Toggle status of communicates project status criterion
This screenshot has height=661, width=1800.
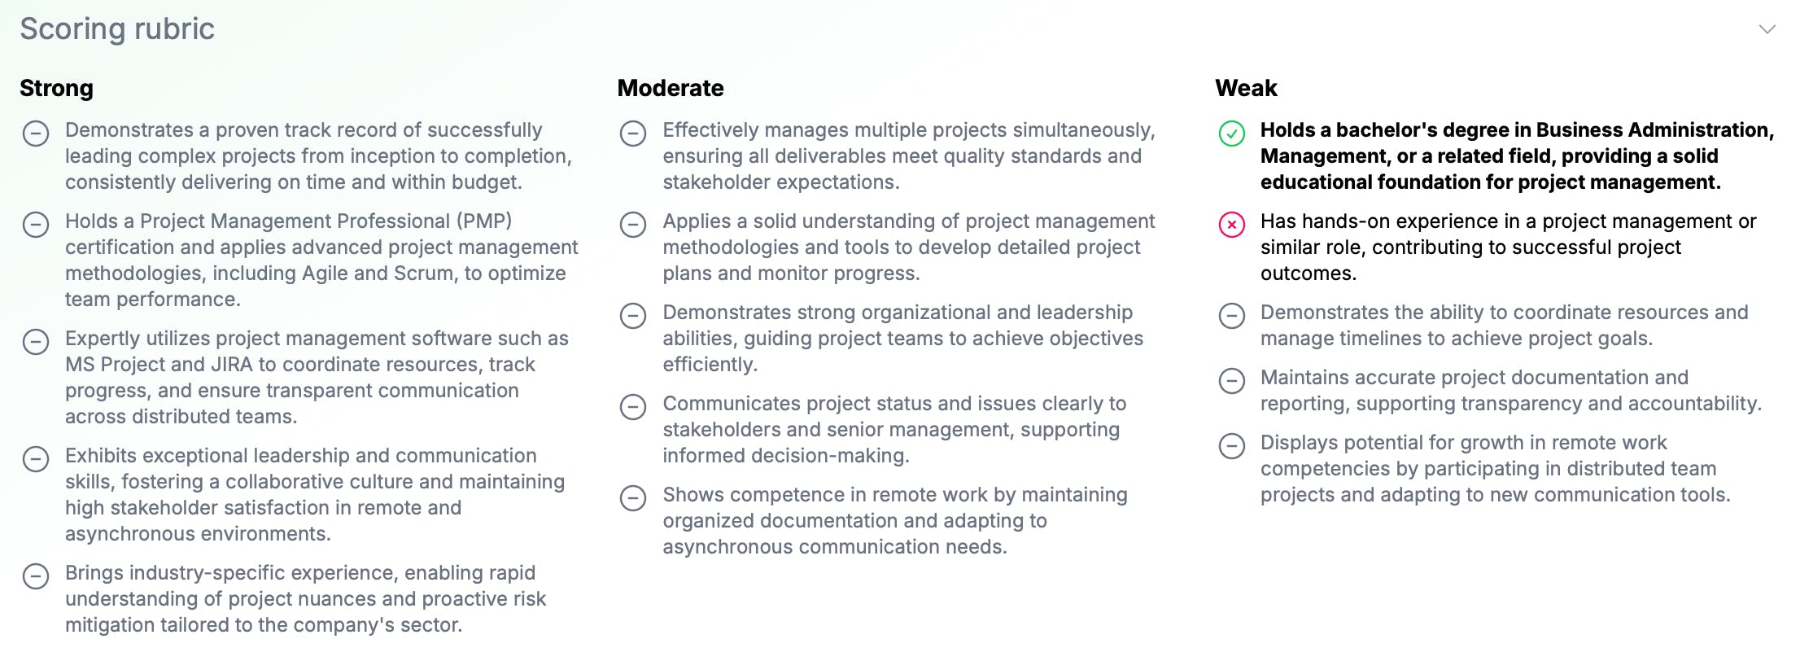point(633,406)
